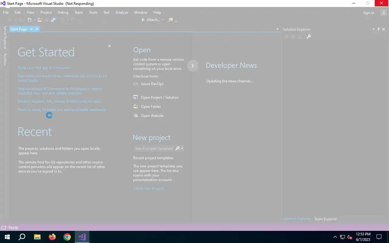
Task: Click 'Produce more, fix faster' link
Action: (x=62, y=110)
